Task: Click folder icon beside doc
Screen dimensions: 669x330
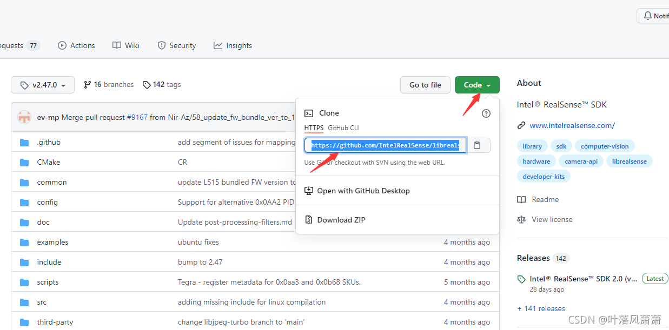Action: click(24, 222)
